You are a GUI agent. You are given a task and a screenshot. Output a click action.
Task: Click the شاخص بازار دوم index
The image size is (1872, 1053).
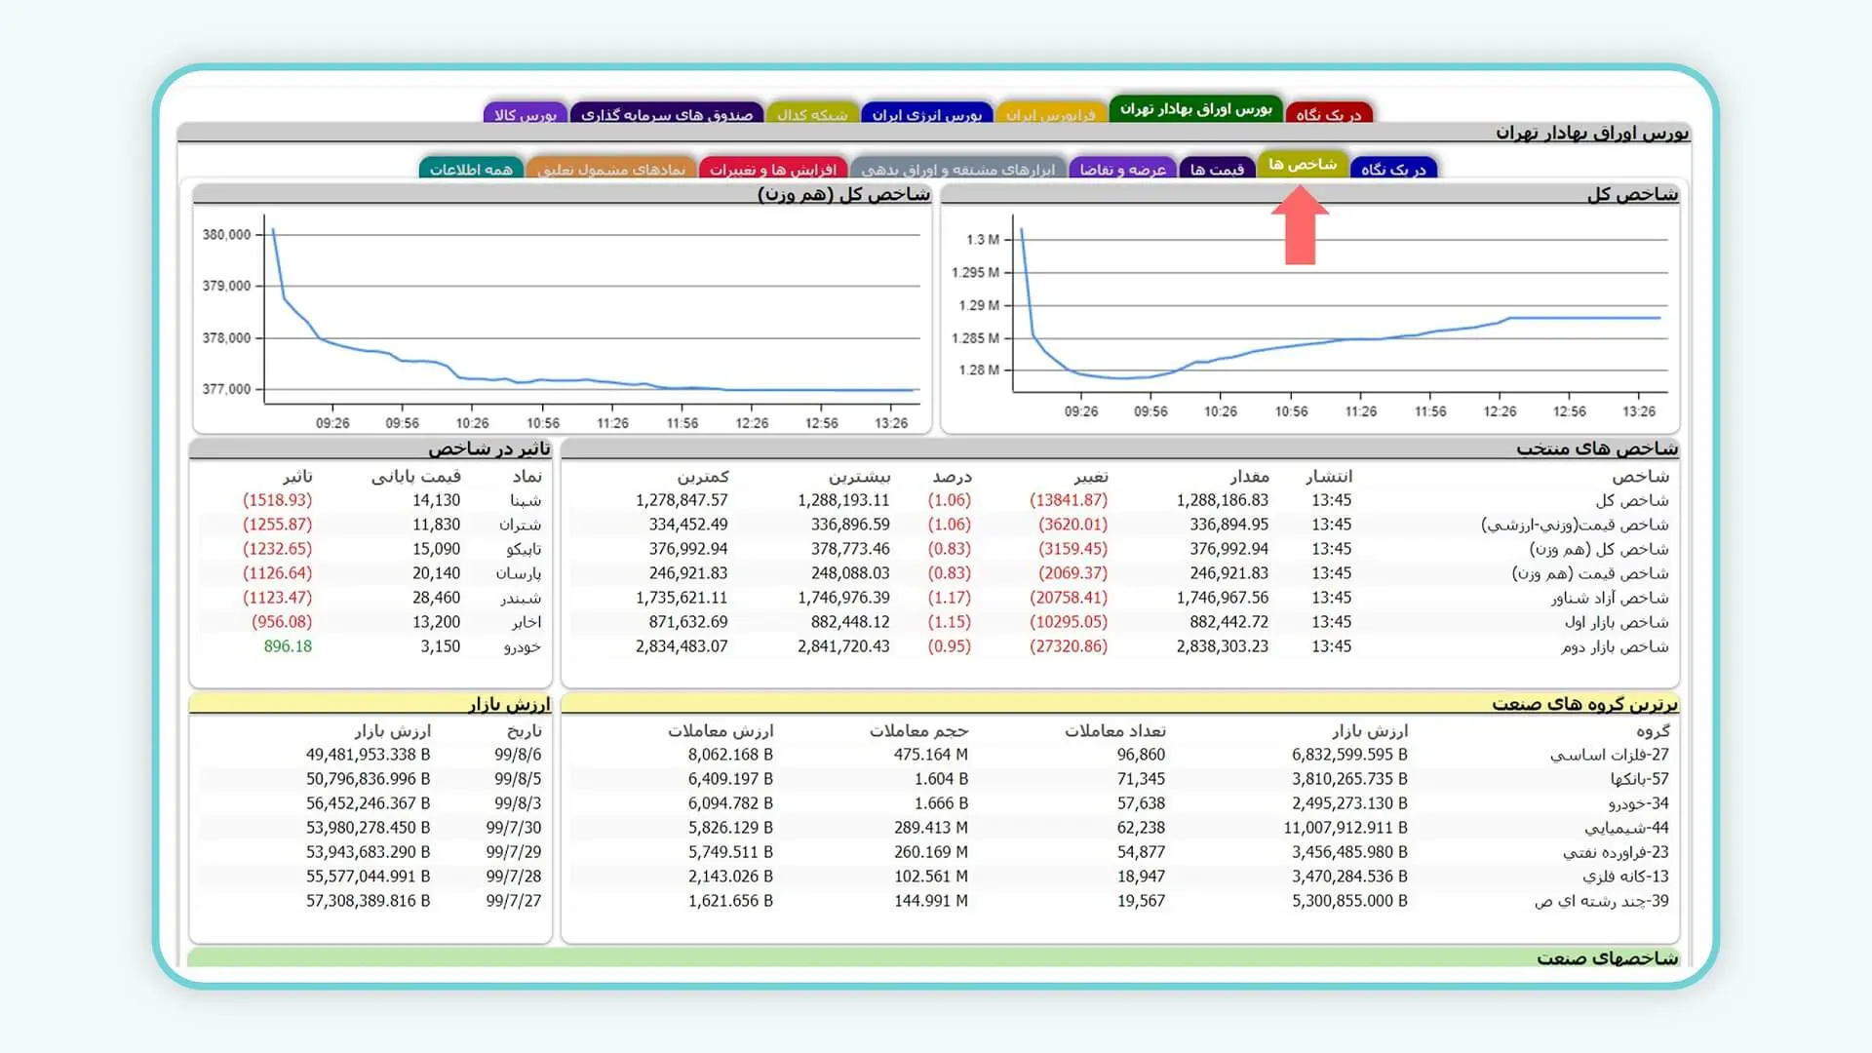point(1615,646)
